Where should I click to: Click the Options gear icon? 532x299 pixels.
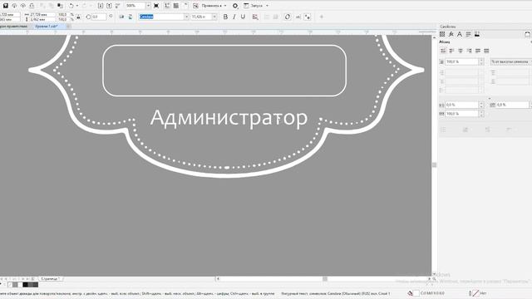pyautogui.click(x=235, y=6)
